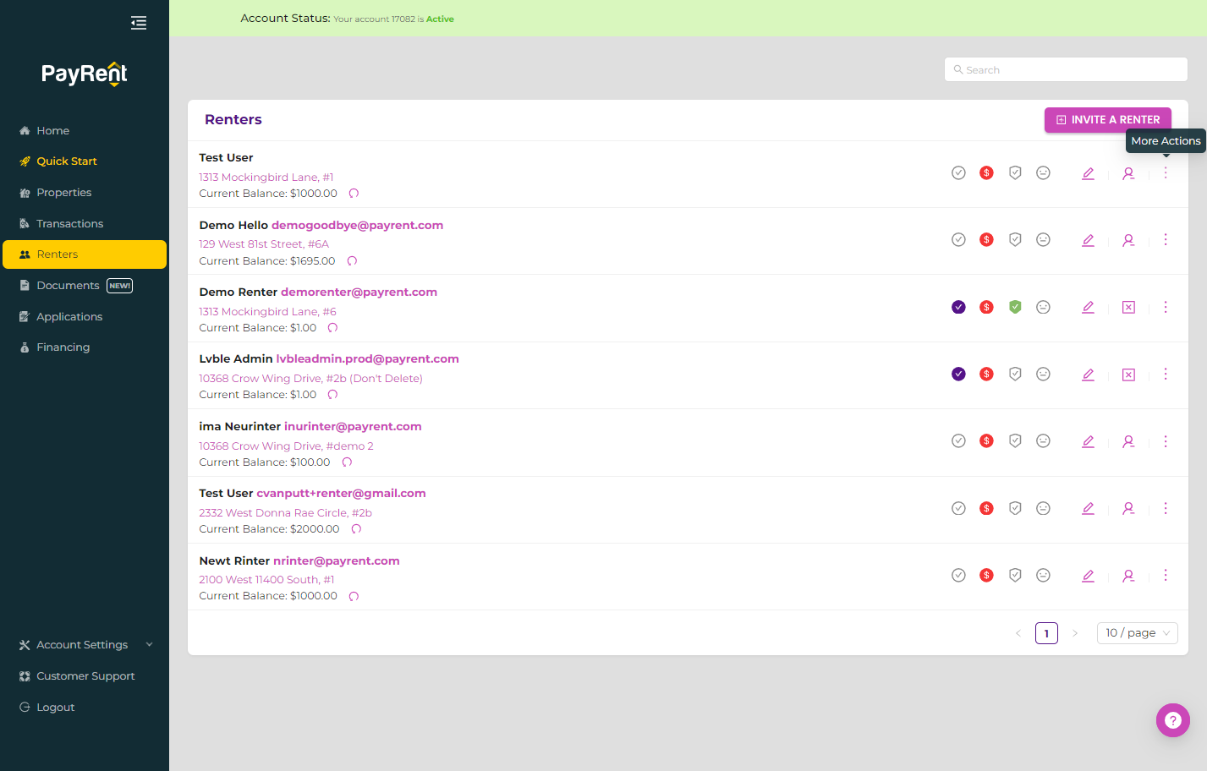Edit the Demo Renter row with pencil icon
1207x771 pixels.
pyautogui.click(x=1088, y=307)
